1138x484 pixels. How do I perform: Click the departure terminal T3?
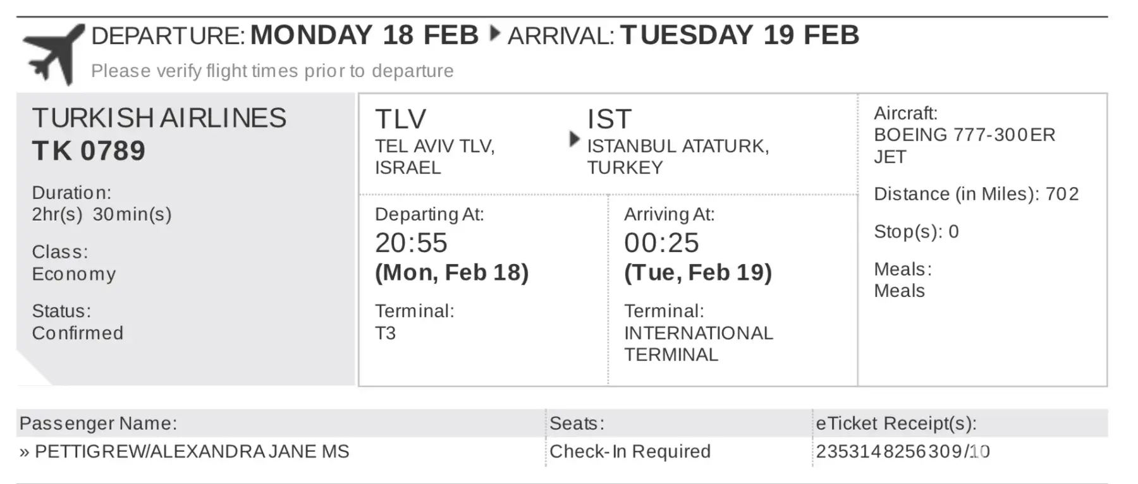(x=385, y=333)
